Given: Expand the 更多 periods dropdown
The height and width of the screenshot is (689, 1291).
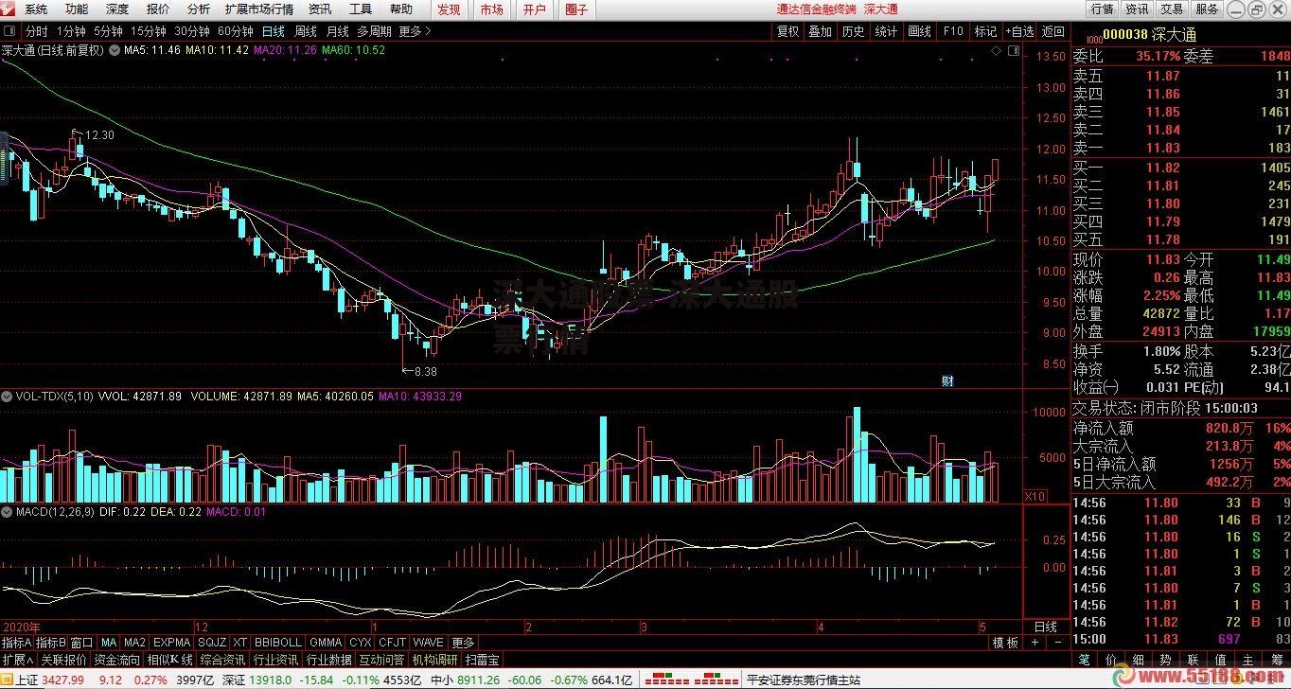Looking at the screenshot, I should coord(415,31).
